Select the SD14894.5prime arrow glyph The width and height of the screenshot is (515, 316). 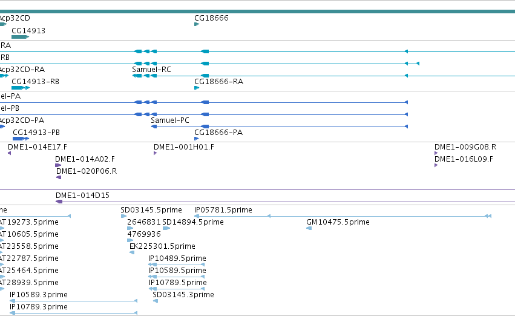click(x=166, y=228)
